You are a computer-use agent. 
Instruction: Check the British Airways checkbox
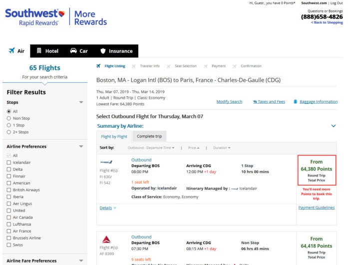tap(9, 190)
